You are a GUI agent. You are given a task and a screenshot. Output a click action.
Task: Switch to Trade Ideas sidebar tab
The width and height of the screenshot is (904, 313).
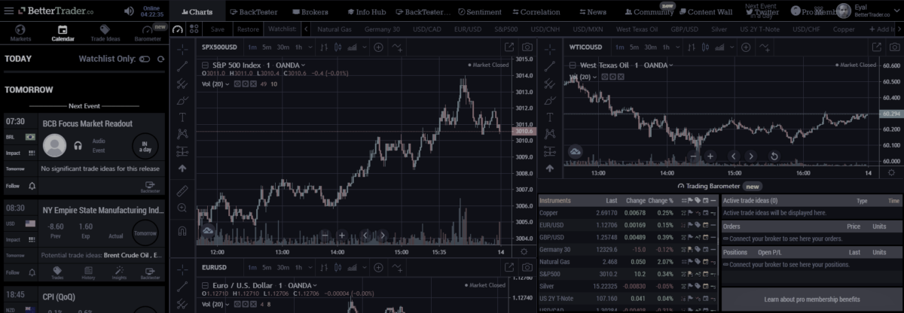pyautogui.click(x=105, y=32)
